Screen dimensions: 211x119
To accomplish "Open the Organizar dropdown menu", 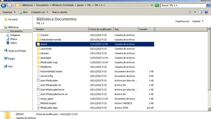I will 9,12.
